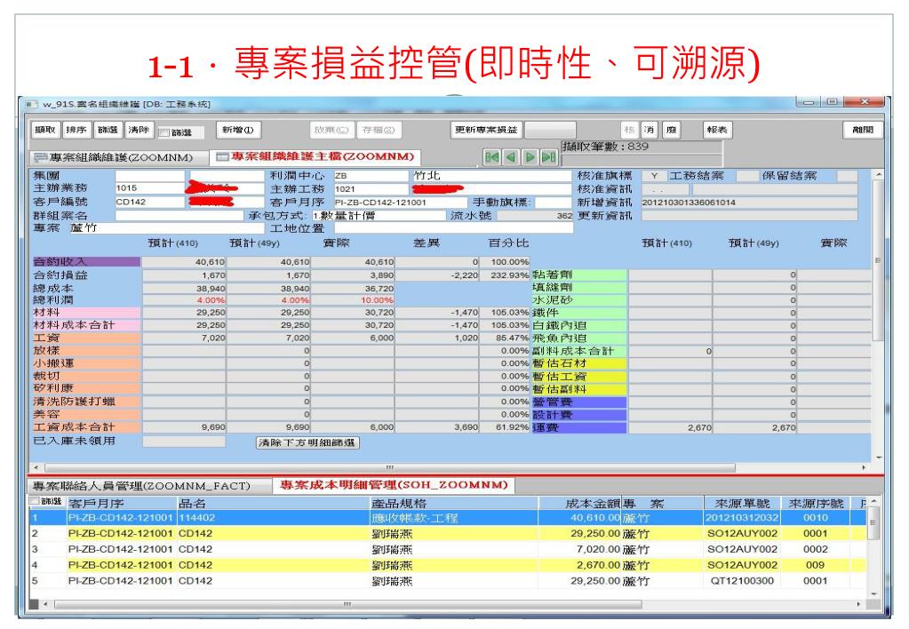The height and width of the screenshot is (629, 909).
Task: Click the 合約損益 actual value 3,890
Action: [353, 275]
